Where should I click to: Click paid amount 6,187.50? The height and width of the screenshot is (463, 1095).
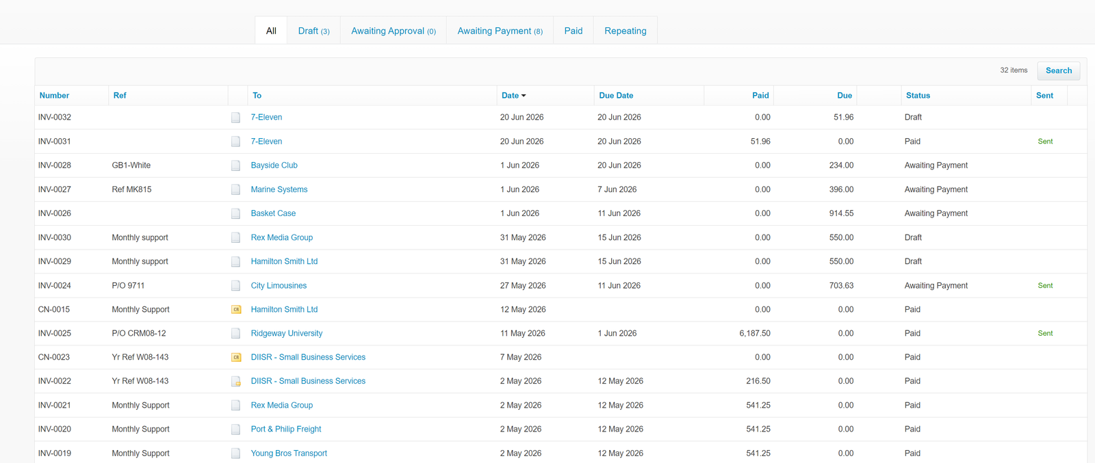point(755,333)
